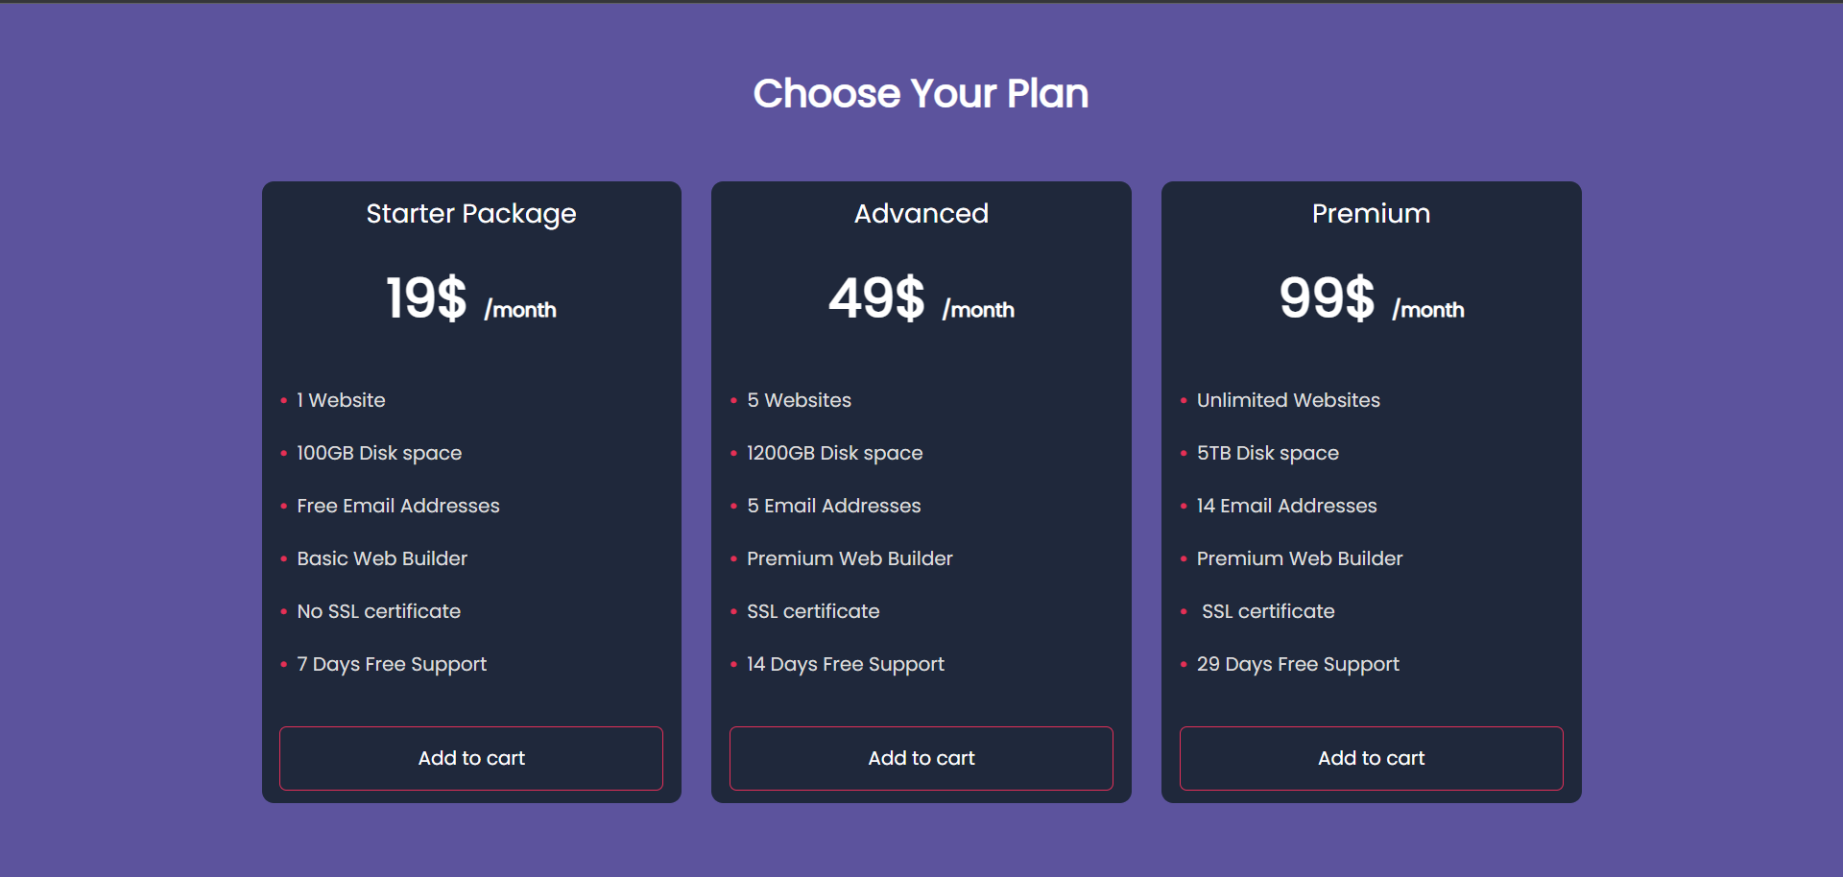This screenshot has height=877, width=1843.
Task: Click Add to cart for Advanced plan
Action: click(x=921, y=758)
